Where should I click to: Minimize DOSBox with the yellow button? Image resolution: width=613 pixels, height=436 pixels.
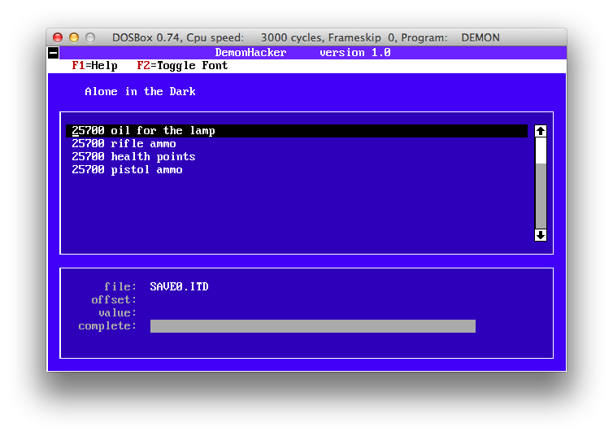pyautogui.click(x=74, y=37)
